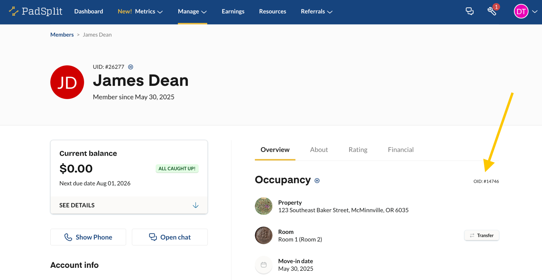This screenshot has width=542, height=280.
Task: Open the Manage dropdown menu
Action: [192, 12]
